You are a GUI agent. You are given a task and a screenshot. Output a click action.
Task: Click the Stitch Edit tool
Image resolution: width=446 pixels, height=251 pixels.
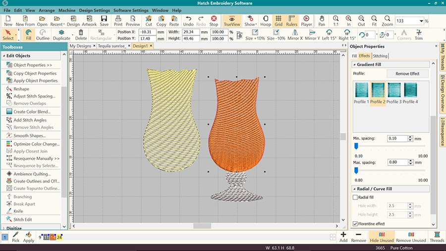[x=24, y=219]
